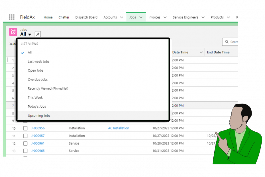The image size is (265, 177).
Task: Click the pin icon beside All view
Action: (x=37, y=34)
